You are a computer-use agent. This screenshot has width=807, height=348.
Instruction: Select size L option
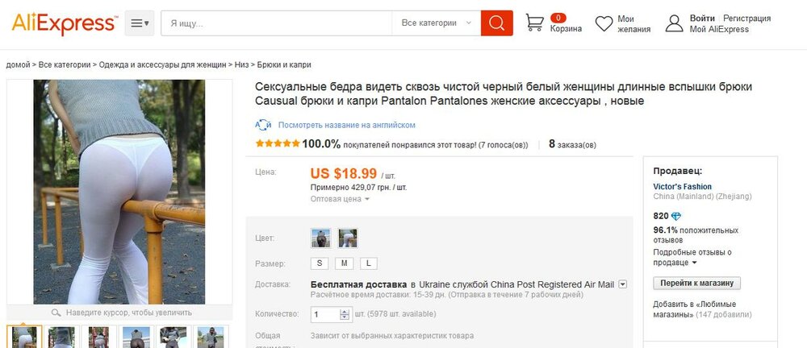(x=368, y=263)
